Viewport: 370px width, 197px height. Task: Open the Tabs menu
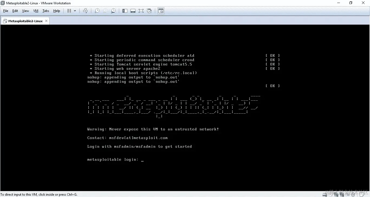[x=46, y=11]
